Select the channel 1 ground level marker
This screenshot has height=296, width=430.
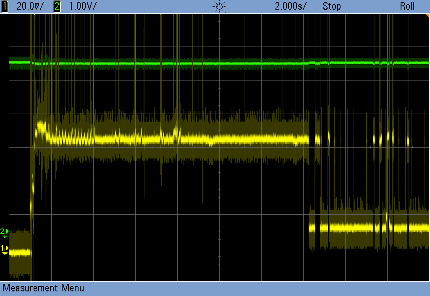point(4,249)
